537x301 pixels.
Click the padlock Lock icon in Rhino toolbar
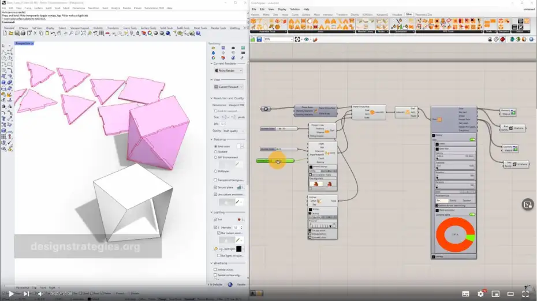[137, 34]
